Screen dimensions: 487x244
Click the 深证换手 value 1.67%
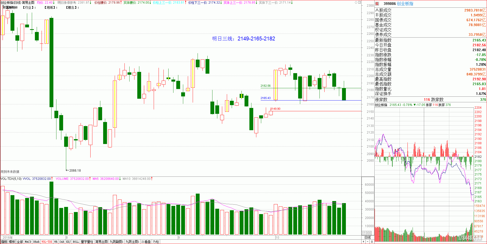pyautogui.click(x=481, y=94)
